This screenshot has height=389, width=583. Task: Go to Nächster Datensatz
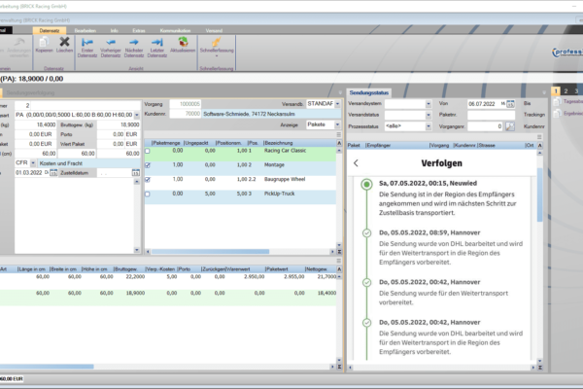134,45
